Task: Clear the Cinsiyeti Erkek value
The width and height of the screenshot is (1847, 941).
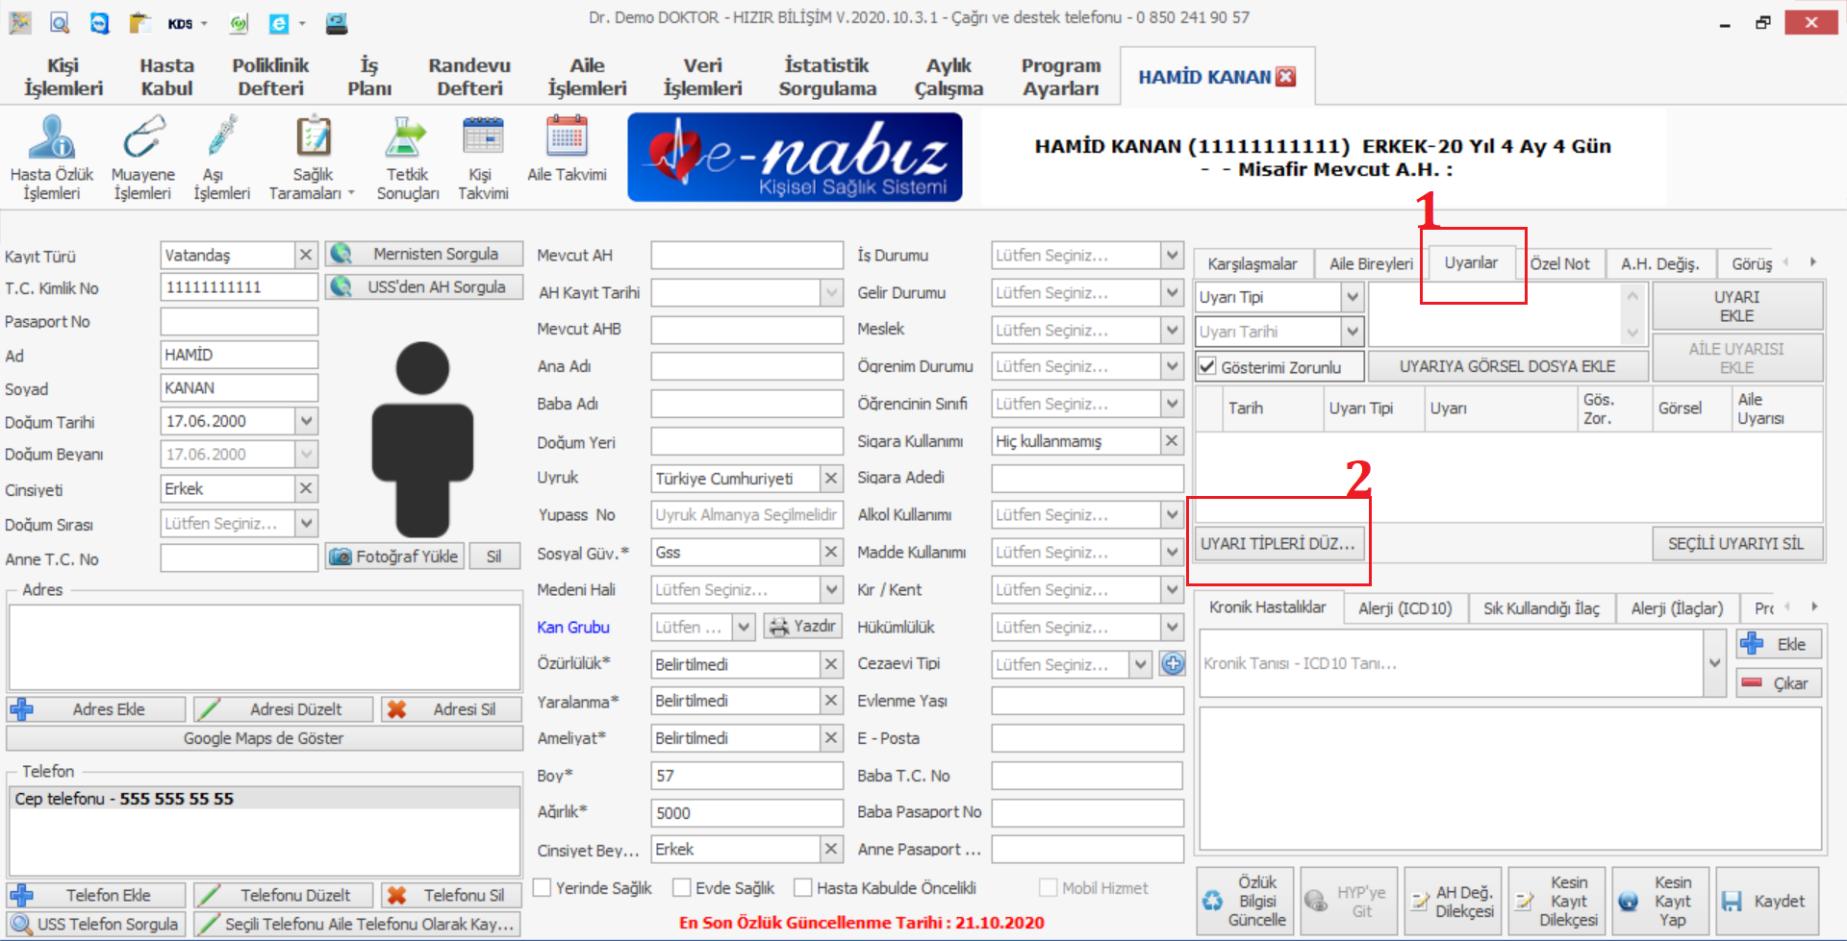Action: [x=306, y=488]
